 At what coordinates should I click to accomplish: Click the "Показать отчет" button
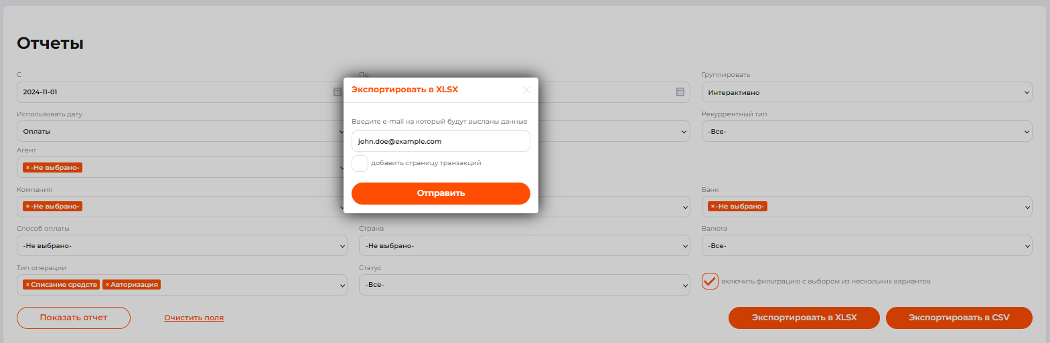(x=74, y=318)
